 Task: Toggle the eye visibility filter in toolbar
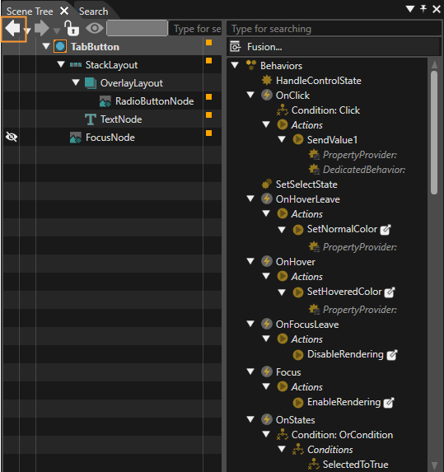point(95,28)
